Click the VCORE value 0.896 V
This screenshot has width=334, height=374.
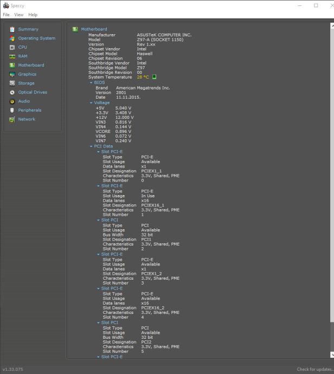coord(123,131)
